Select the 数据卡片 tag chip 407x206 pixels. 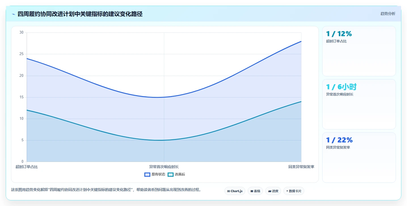(x=294, y=191)
